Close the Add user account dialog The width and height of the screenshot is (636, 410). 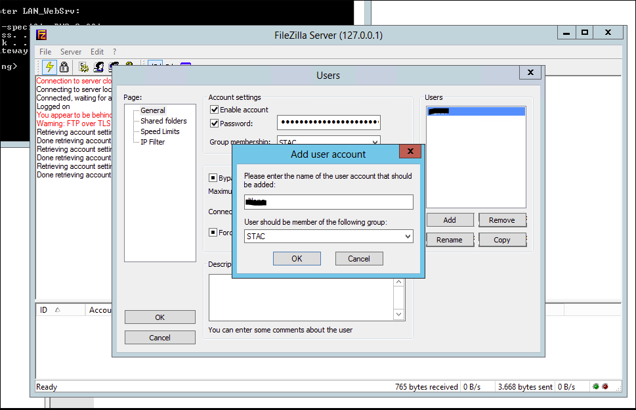pos(410,151)
